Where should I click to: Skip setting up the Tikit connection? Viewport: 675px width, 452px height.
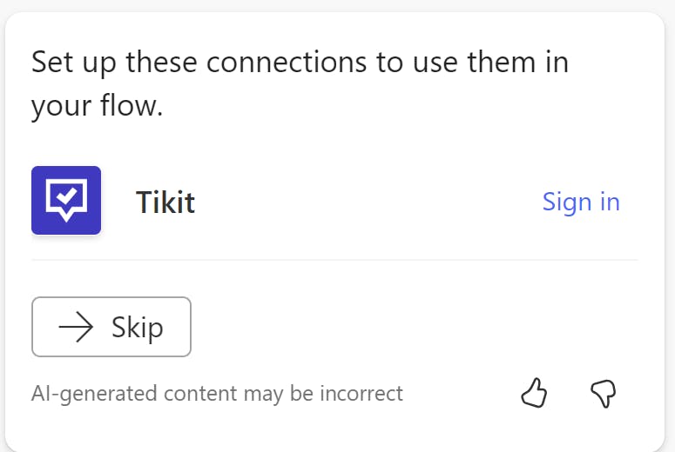[111, 328]
